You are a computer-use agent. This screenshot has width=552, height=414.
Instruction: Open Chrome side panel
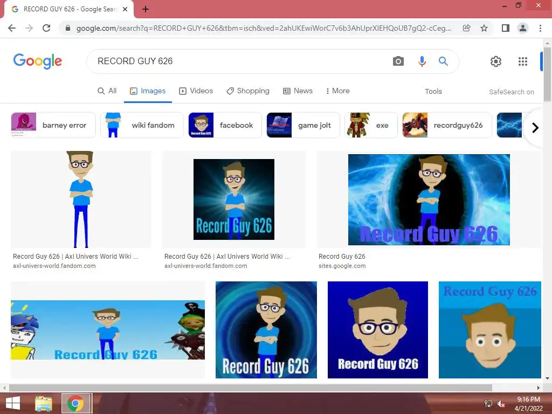tap(505, 28)
